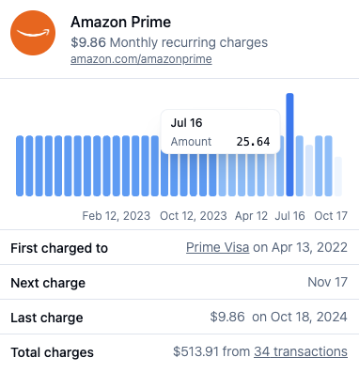The image size is (359, 373).
Task: Open the Prime Visa account link
Action: click(x=218, y=247)
